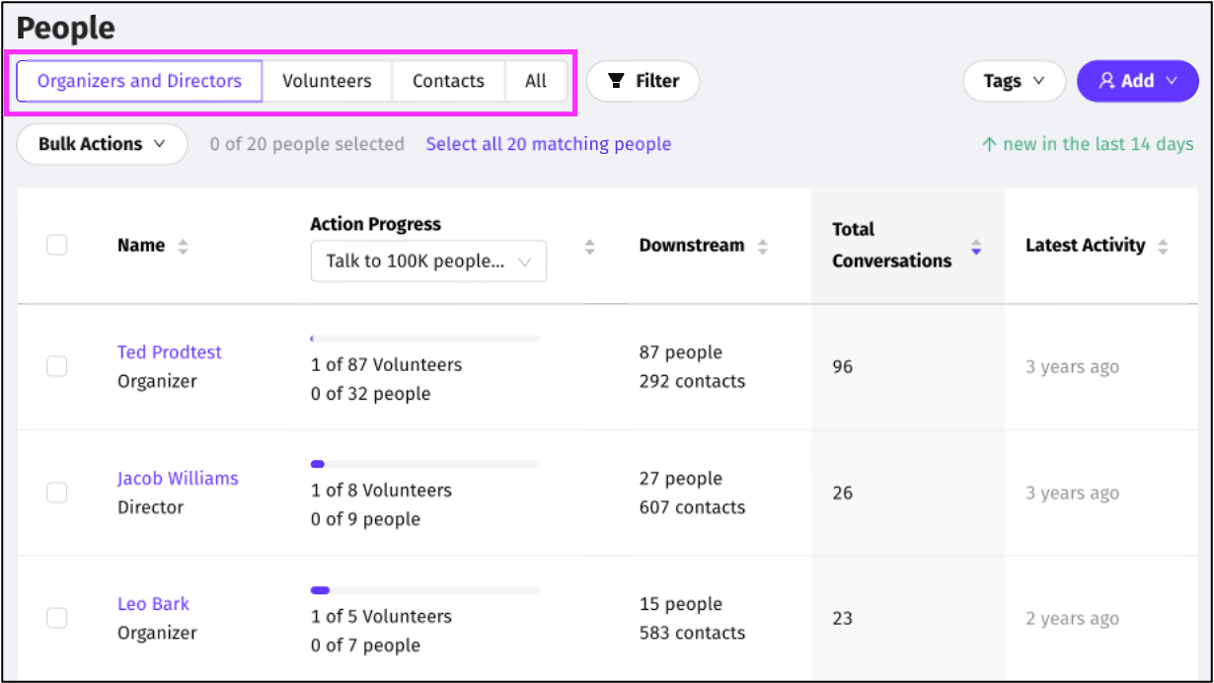This screenshot has height=683, width=1214.
Task: Sort by Name column arrows
Action: click(183, 247)
